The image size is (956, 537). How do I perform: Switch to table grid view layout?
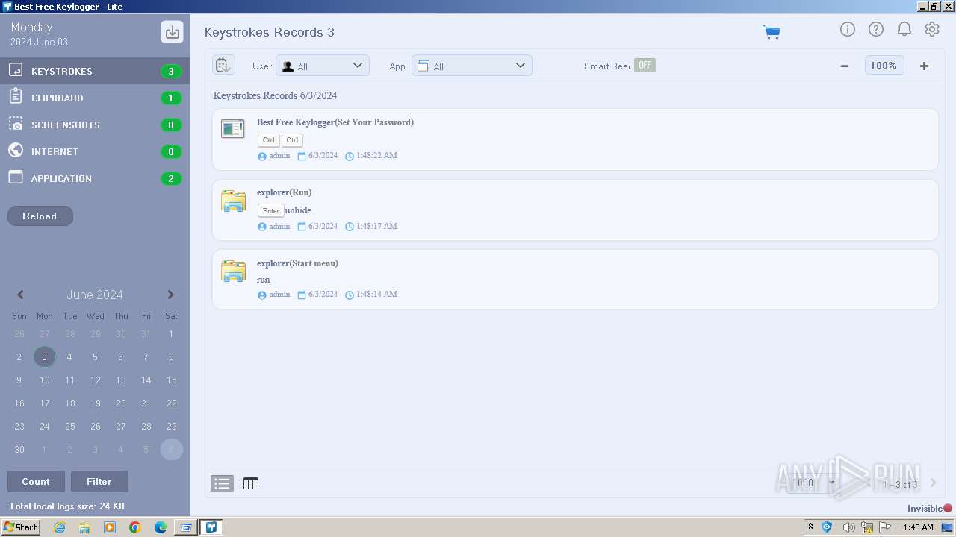point(251,483)
